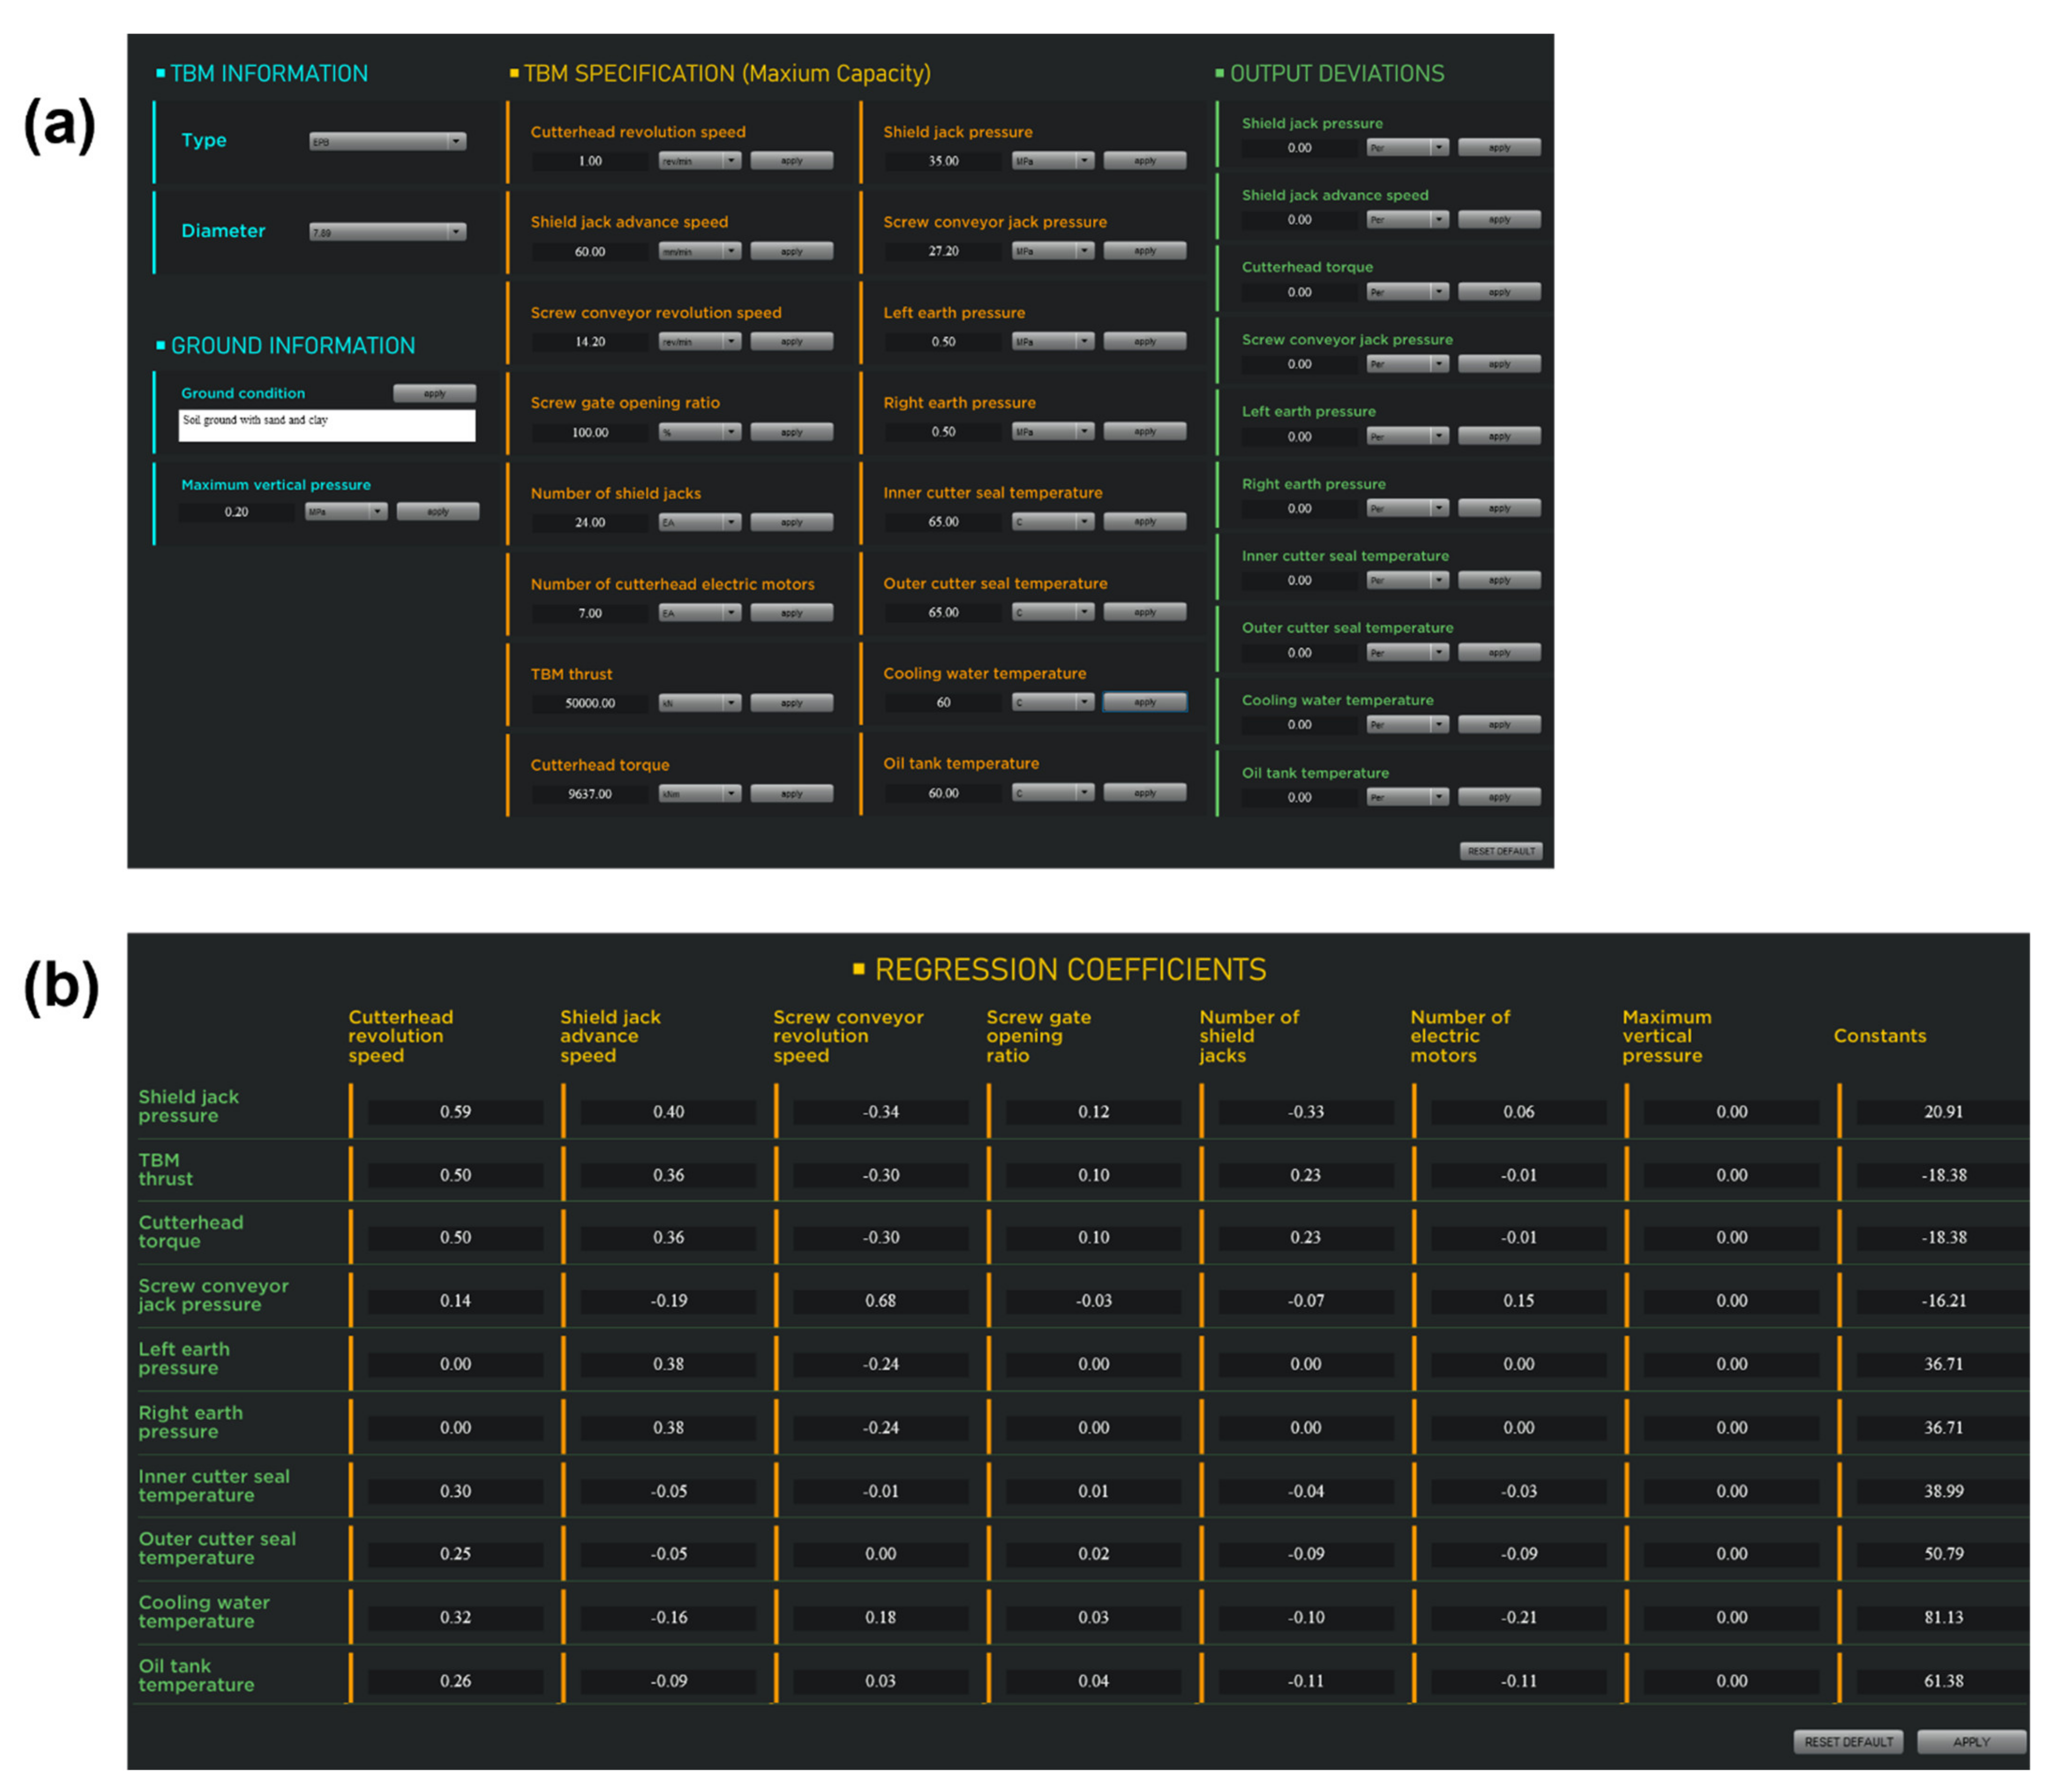Image resolution: width=2063 pixels, height=1792 pixels.
Task: Edit Screw conveyor jack pressure coefficient 0.68
Action: tap(880, 1301)
